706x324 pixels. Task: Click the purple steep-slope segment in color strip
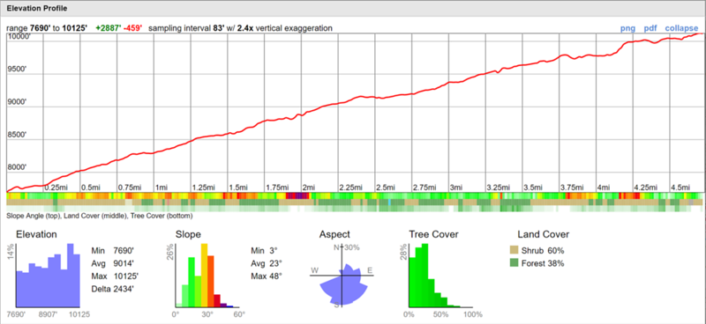(298, 196)
